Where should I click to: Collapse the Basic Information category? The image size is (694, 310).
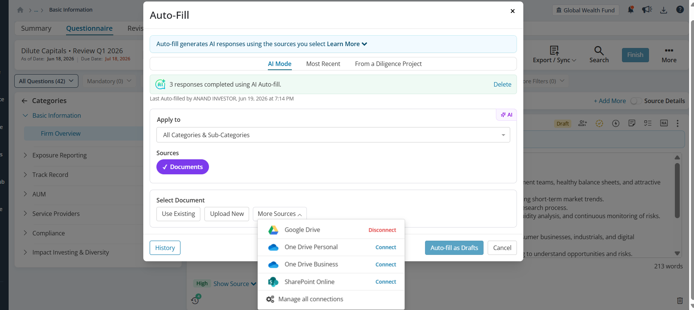tap(25, 115)
